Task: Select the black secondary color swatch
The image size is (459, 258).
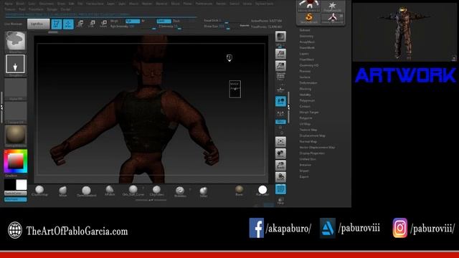Action: click(9, 185)
